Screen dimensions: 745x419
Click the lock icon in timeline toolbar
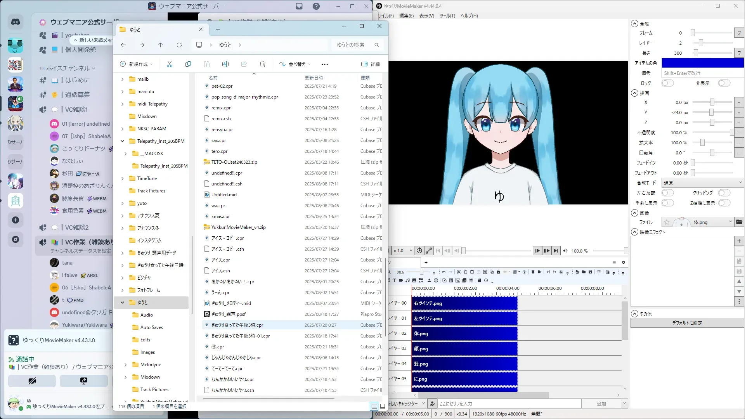tap(498, 272)
